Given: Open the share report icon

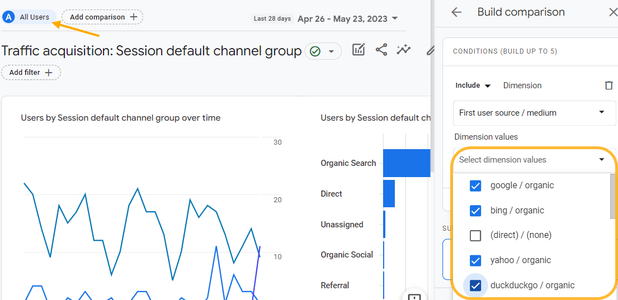Looking at the screenshot, I should 381,50.
